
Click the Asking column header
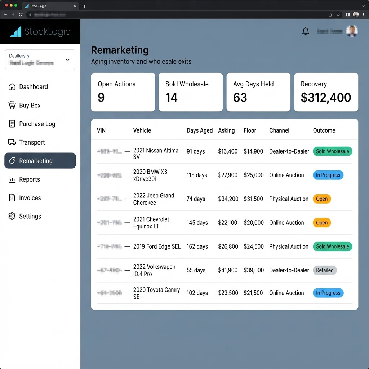click(226, 130)
